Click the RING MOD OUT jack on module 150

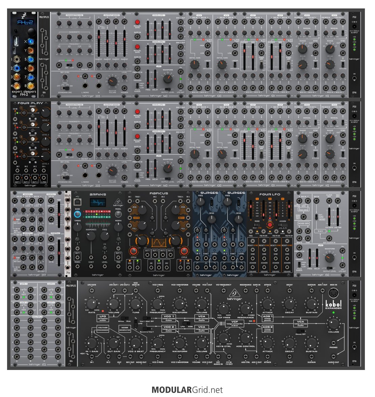click(x=304, y=217)
